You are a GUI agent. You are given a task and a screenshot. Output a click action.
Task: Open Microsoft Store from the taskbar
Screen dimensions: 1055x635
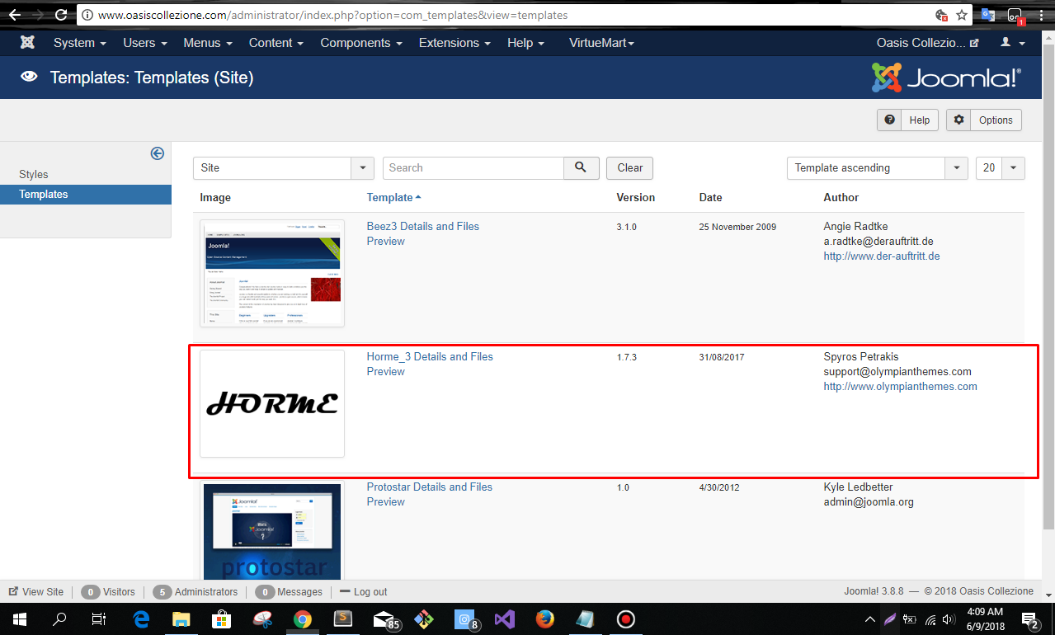[x=222, y=619]
